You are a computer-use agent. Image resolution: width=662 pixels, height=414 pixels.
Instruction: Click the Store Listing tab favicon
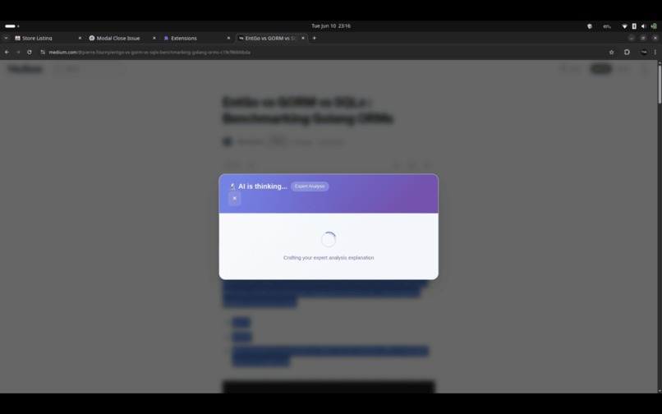[x=17, y=38]
